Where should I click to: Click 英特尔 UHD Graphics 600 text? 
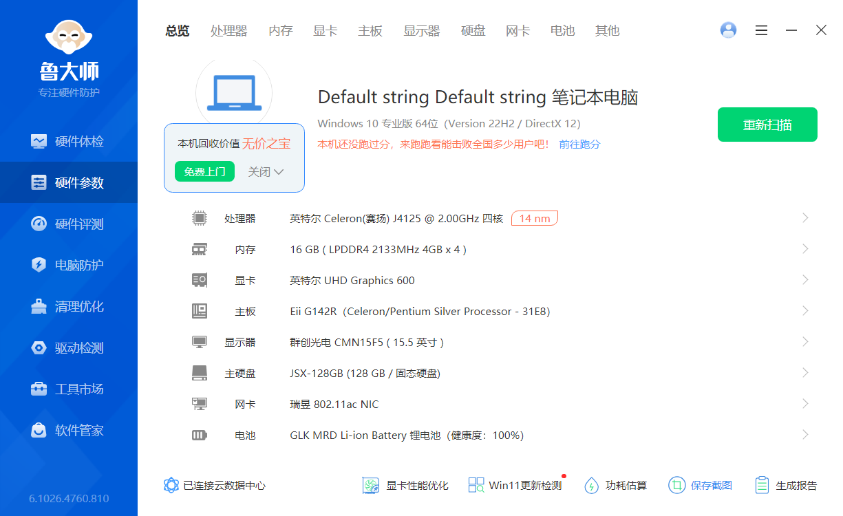point(352,280)
